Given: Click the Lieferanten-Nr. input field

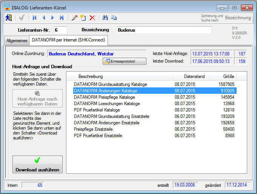Looking at the screenshot, I should (60, 30).
